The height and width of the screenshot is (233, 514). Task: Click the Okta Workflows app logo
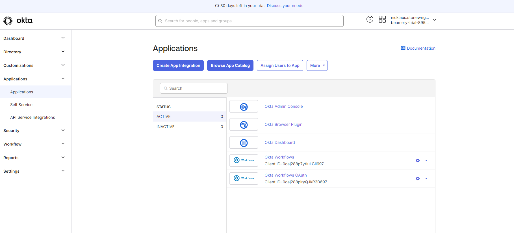pyautogui.click(x=244, y=160)
